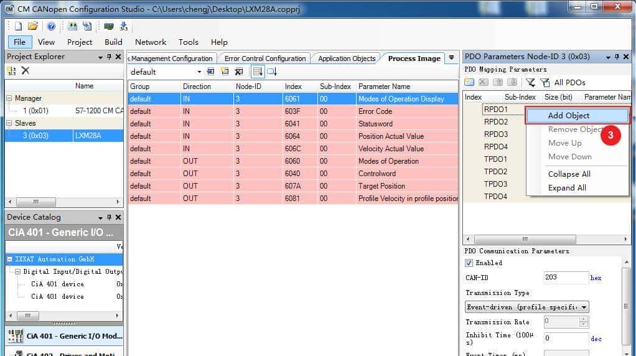Open the Help question mark icon
This screenshot has width=636, height=356.
(x=51, y=26)
